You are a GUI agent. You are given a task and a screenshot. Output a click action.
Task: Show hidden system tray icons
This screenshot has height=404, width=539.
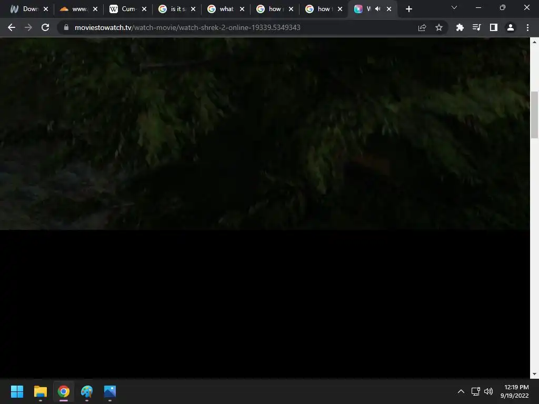pyautogui.click(x=461, y=391)
